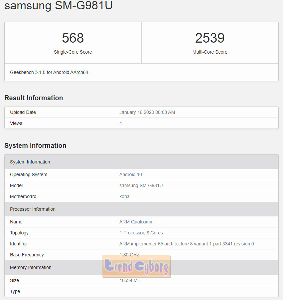Click the Processor Information subsection header
This screenshot has width=283, height=300.
point(33,209)
